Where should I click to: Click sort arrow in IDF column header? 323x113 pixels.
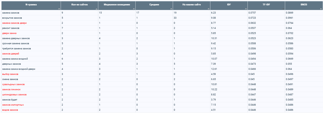pos(246,9)
